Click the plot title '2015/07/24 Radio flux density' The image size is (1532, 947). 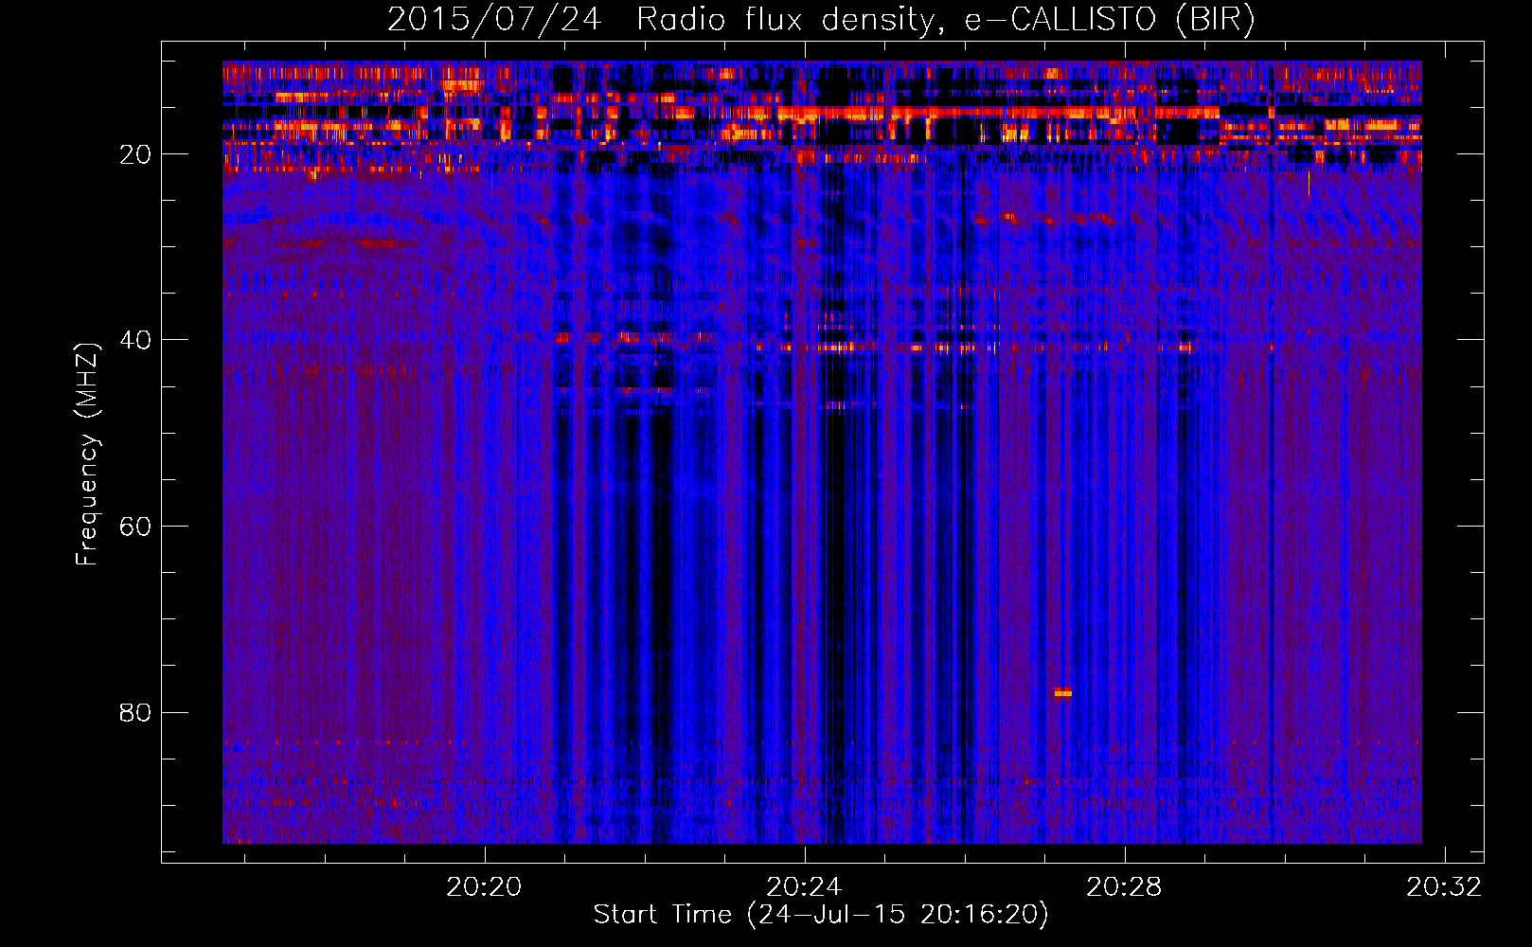(x=821, y=19)
